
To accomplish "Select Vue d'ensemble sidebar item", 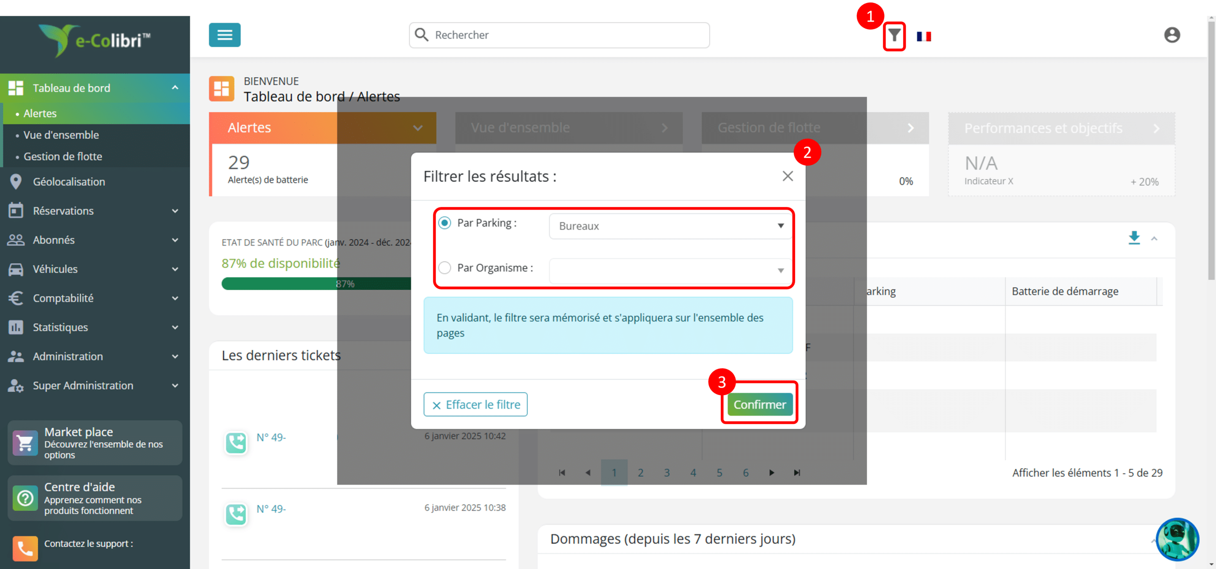I will coord(61,135).
